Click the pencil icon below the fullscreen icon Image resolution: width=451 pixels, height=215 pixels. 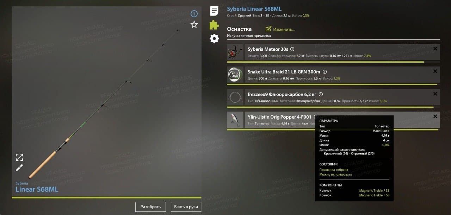[19, 167]
